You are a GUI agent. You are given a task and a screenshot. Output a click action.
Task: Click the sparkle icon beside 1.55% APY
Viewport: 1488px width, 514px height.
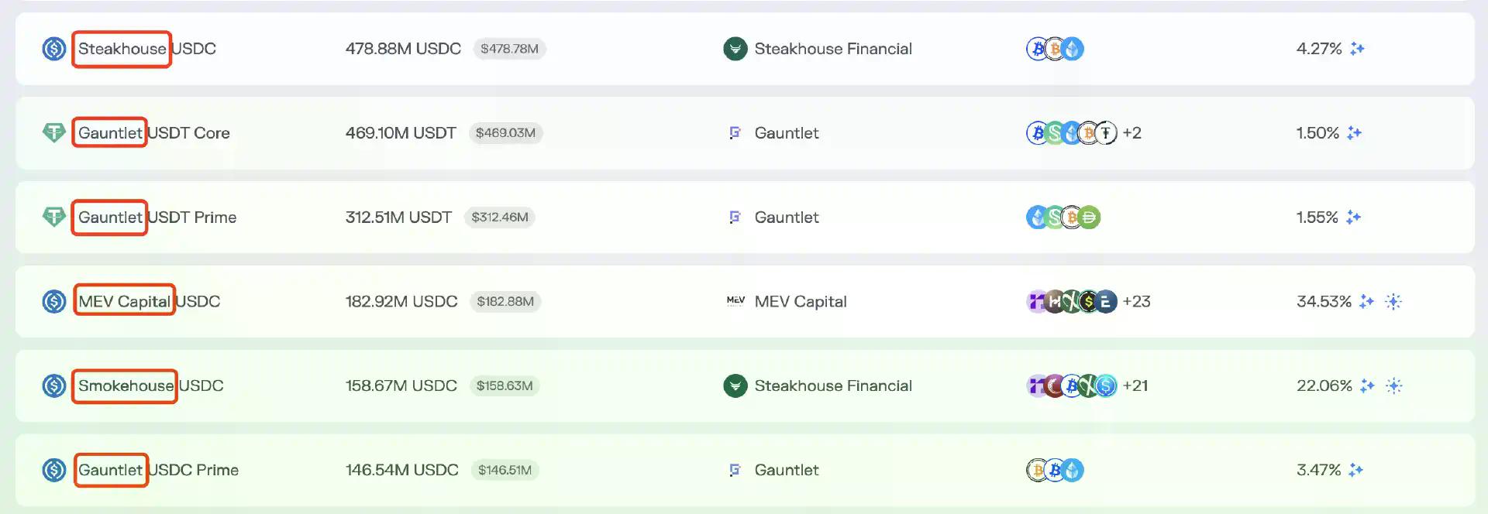[x=1353, y=218]
